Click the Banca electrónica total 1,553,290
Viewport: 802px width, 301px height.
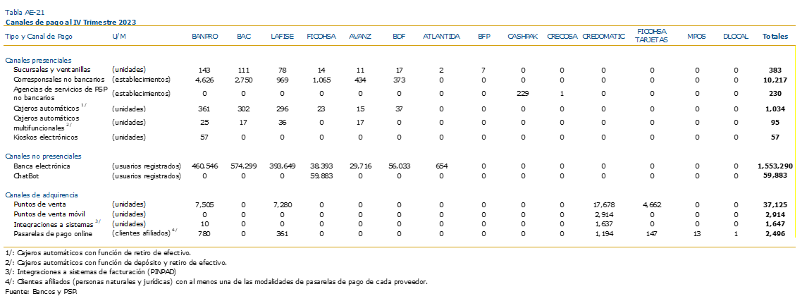point(775,166)
